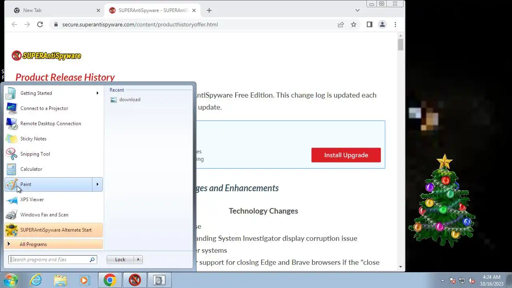
Task: Click the search magnifier icon
Action: click(x=92, y=260)
